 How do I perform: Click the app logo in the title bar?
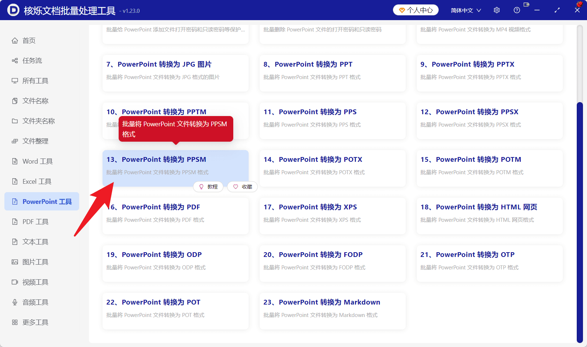[13, 10]
